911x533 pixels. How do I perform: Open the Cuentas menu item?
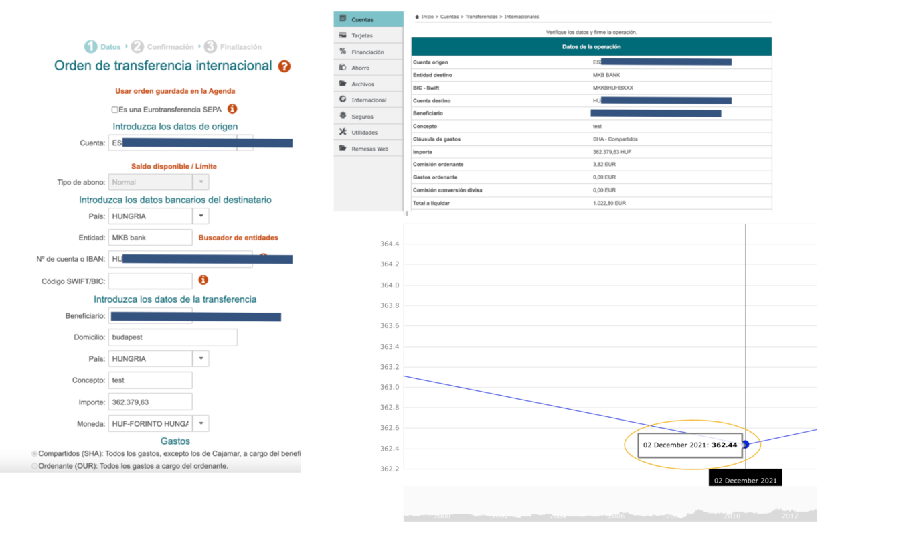click(x=362, y=19)
